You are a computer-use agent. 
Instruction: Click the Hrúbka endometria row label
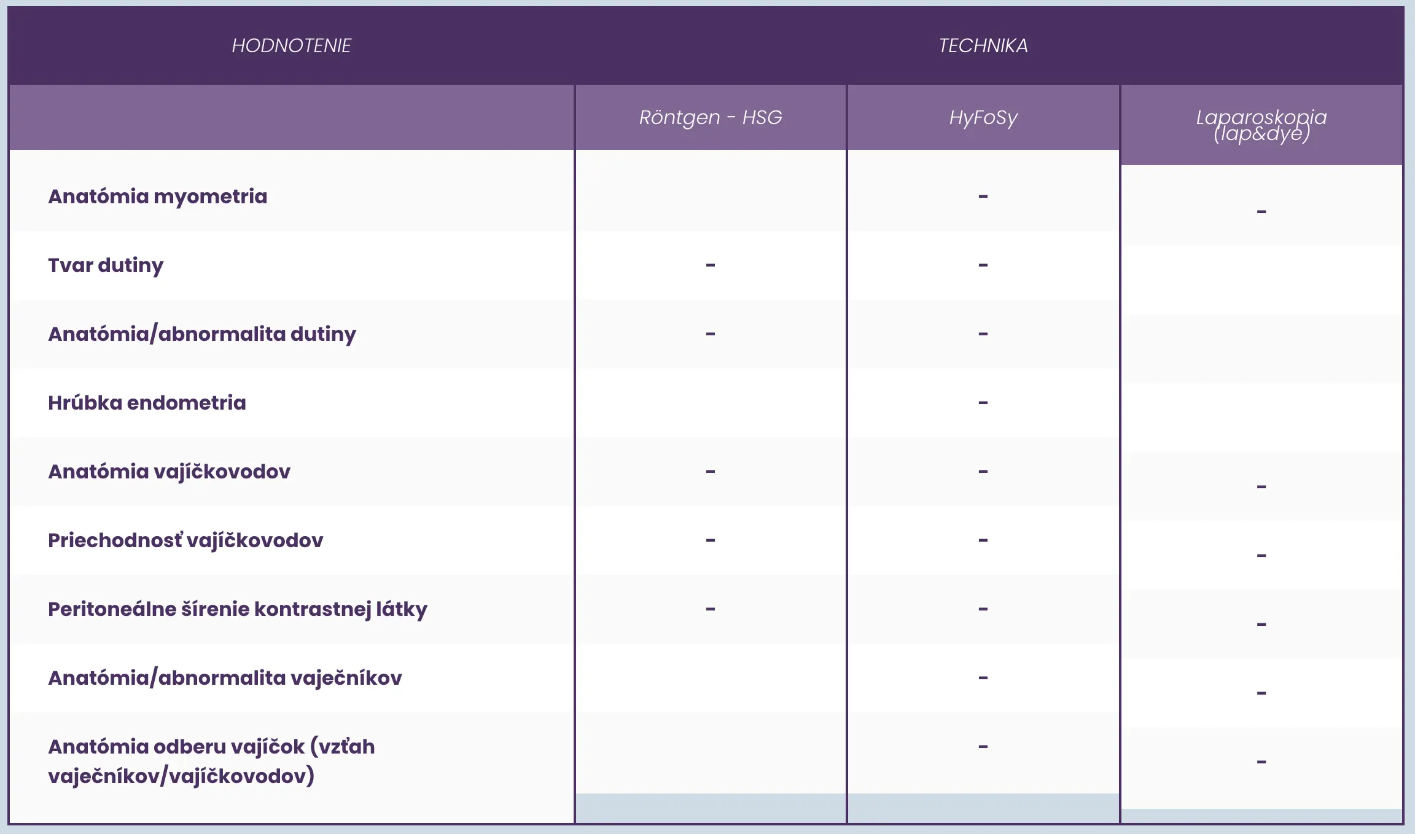tap(147, 403)
